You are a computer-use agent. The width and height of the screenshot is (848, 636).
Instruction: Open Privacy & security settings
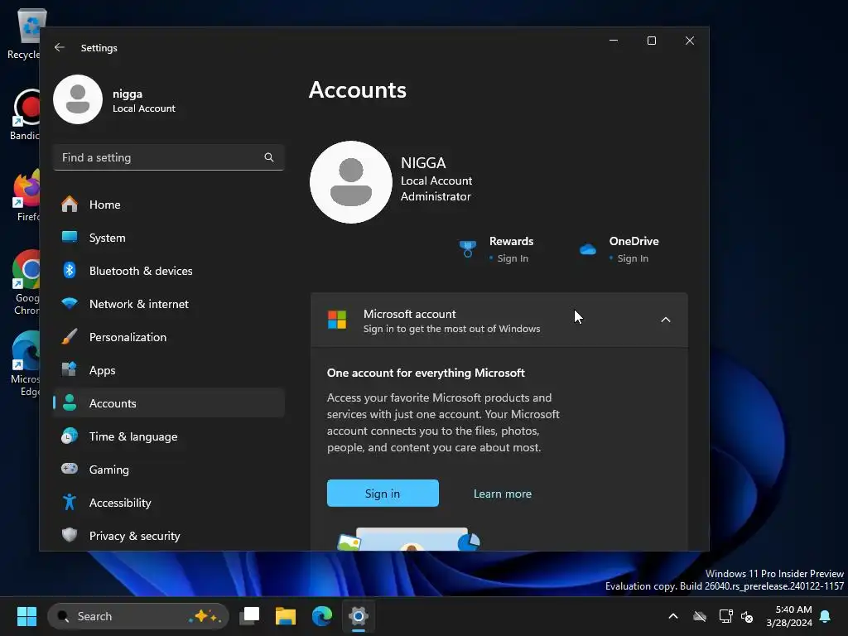[169, 536]
